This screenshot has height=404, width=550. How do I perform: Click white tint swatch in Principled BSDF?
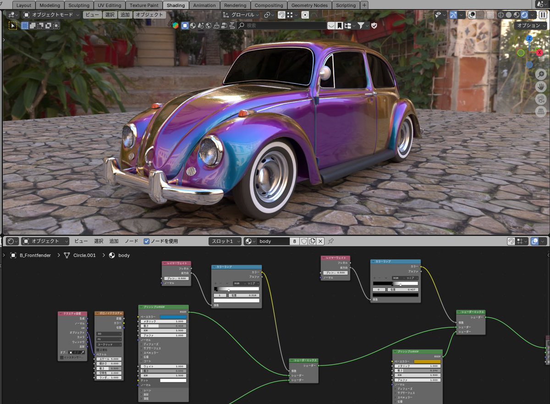[173, 380]
